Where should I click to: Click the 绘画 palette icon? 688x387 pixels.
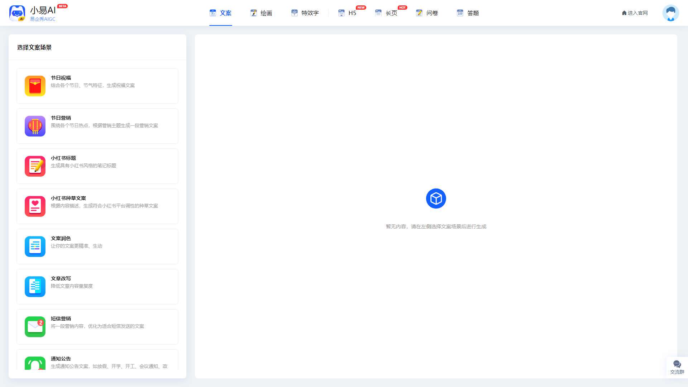click(x=254, y=13)
